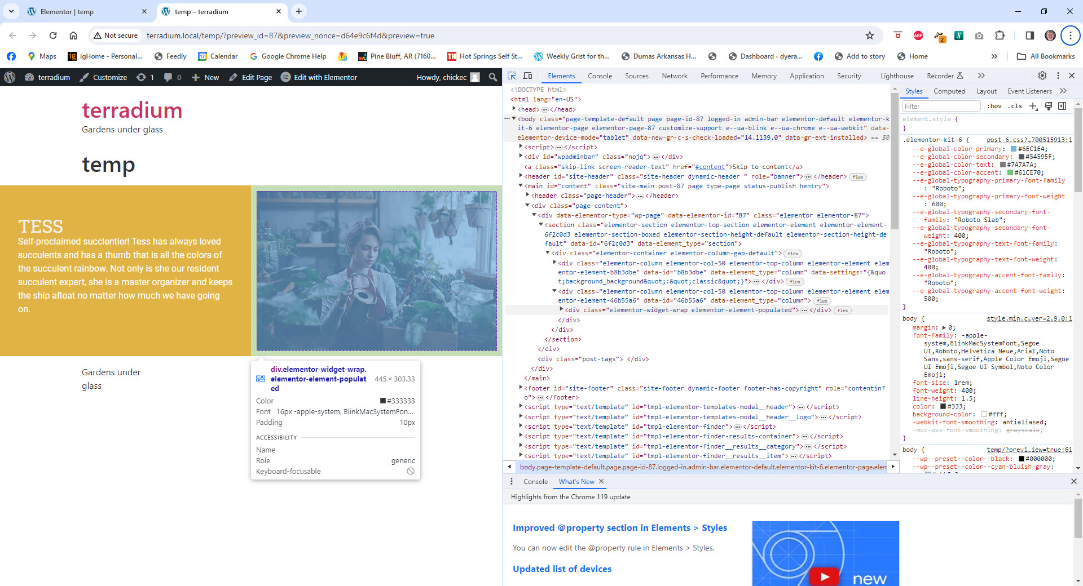Open the Chrome menu three dots
1083x586 pixels.
[1070, 35]
